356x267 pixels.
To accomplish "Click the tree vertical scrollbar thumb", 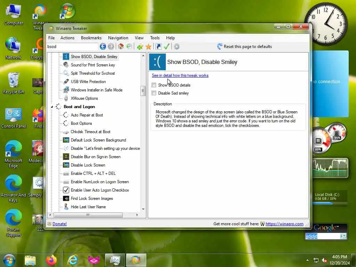I will pos(143,91).
